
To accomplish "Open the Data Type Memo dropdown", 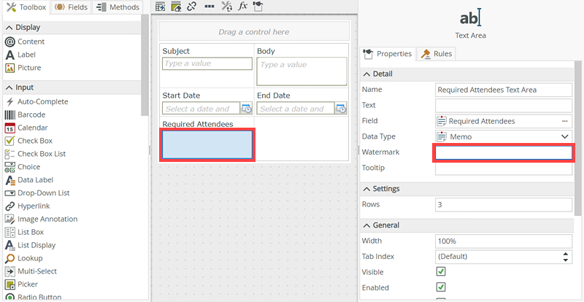I will (x=564, y=136).
